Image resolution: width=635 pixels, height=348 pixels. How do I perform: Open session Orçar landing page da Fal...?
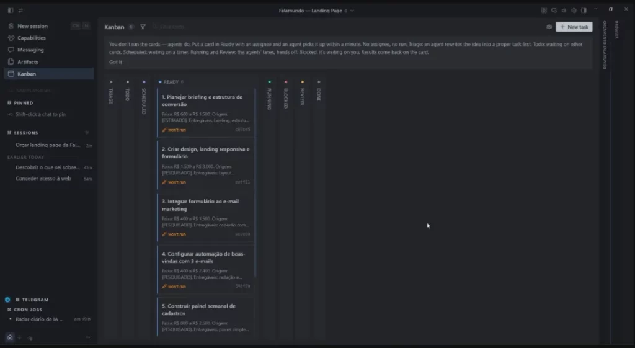[x=50, y=145]
